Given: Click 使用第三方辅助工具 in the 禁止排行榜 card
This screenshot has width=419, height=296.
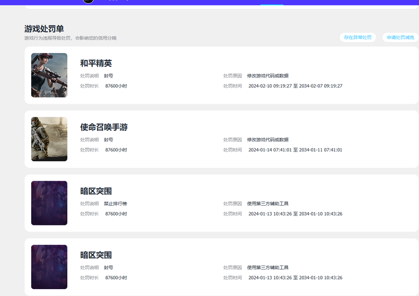Looking at the screenshot, I should (x=268, y=204).
